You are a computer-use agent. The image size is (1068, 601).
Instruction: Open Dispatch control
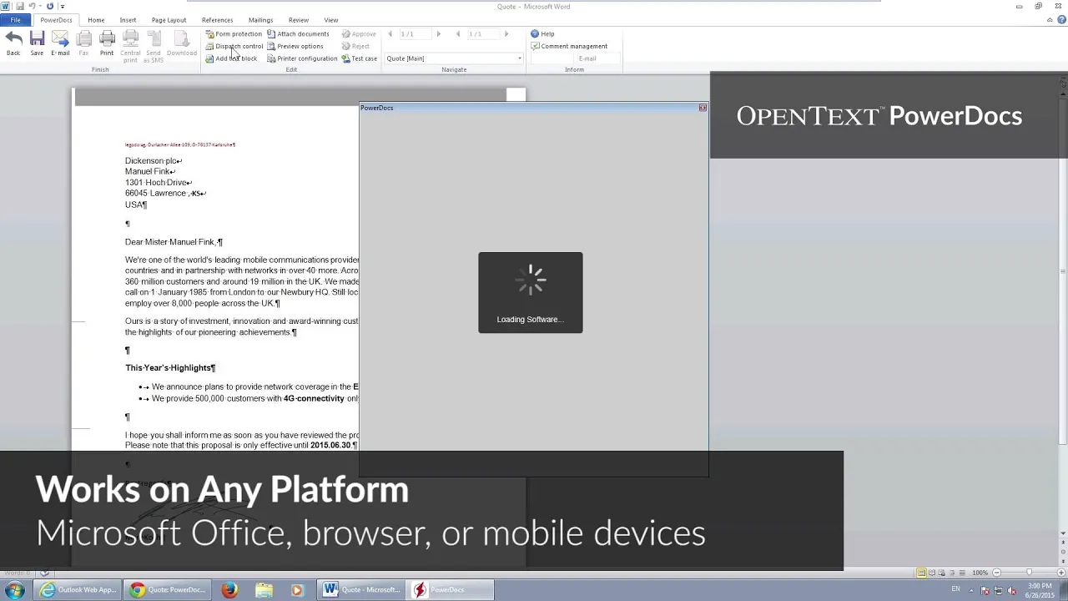point(234,46)
